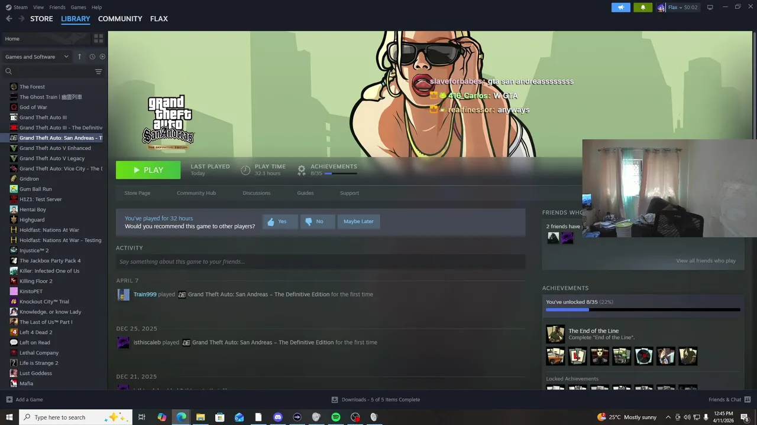Click the Windows Start button
757x425 pixels.
pyautogui.click(x=9, y=417)
